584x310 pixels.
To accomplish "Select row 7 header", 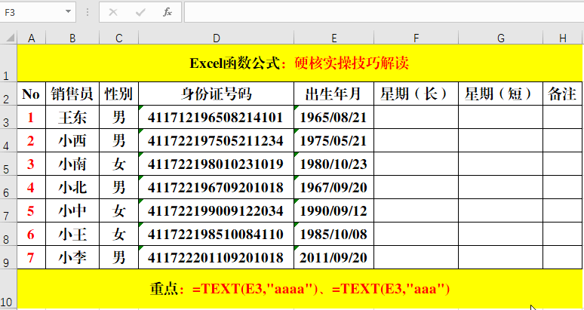I will [8, 210].
